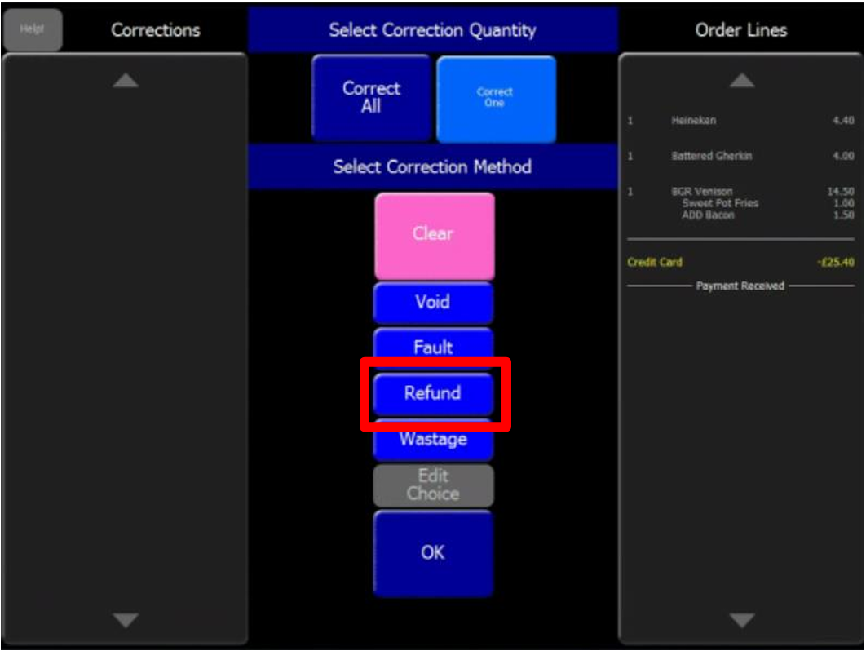Choose Wastage correction method
The height and width of the screenshot is (651, 866).
pyautogui.click(x=433, y=441)
